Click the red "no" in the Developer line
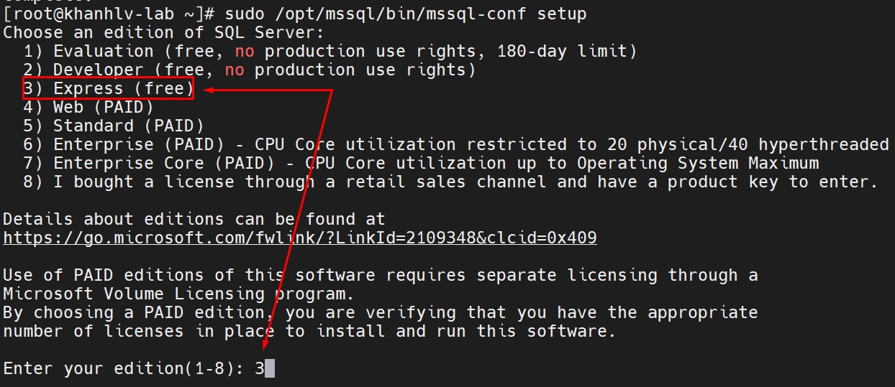 tap(235, 70)
